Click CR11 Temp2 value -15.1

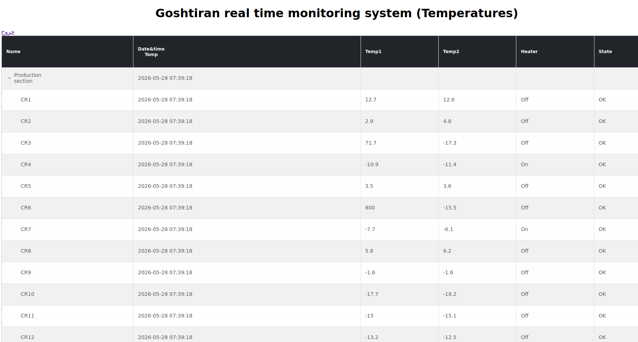coord(450,316)
